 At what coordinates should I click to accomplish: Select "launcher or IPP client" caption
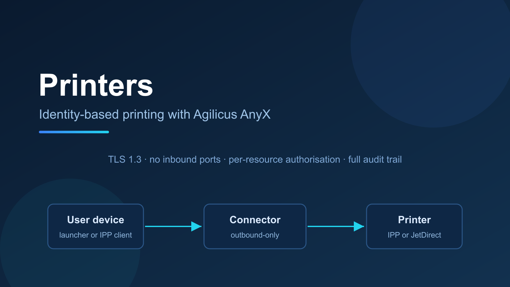tap(96, 235)
